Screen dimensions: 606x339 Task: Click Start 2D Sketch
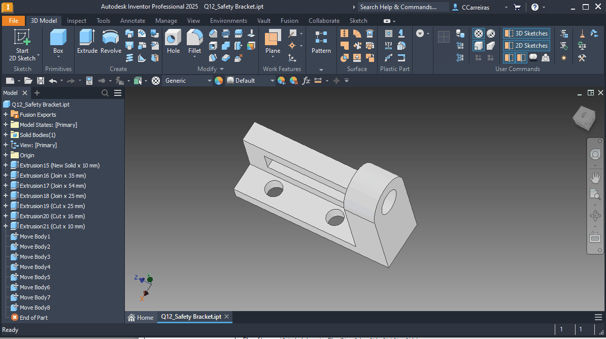coord(21,43)
